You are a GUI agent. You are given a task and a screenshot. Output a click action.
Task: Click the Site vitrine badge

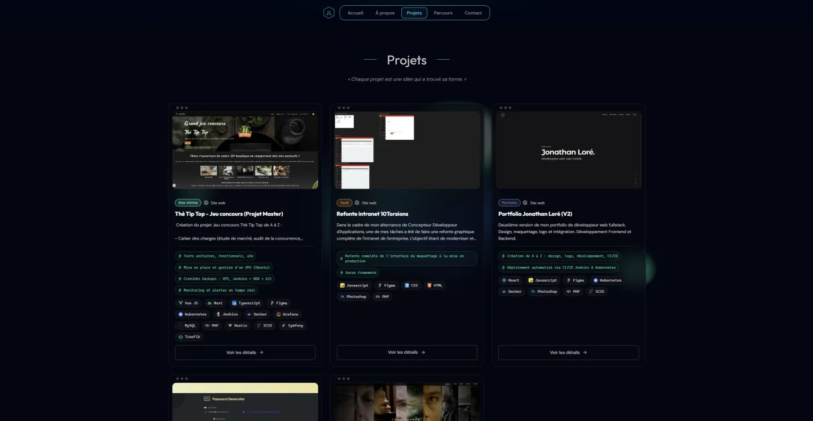coord(188,203)
